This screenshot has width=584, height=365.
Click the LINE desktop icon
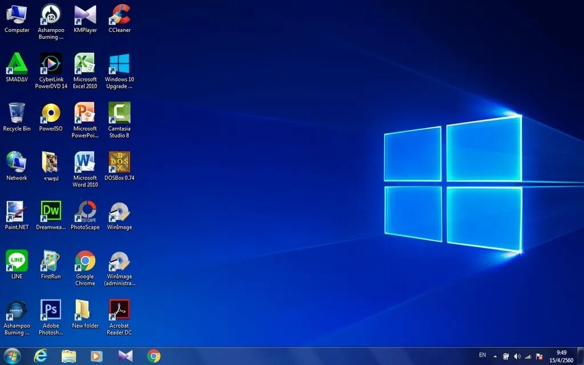tap(17, 265)
